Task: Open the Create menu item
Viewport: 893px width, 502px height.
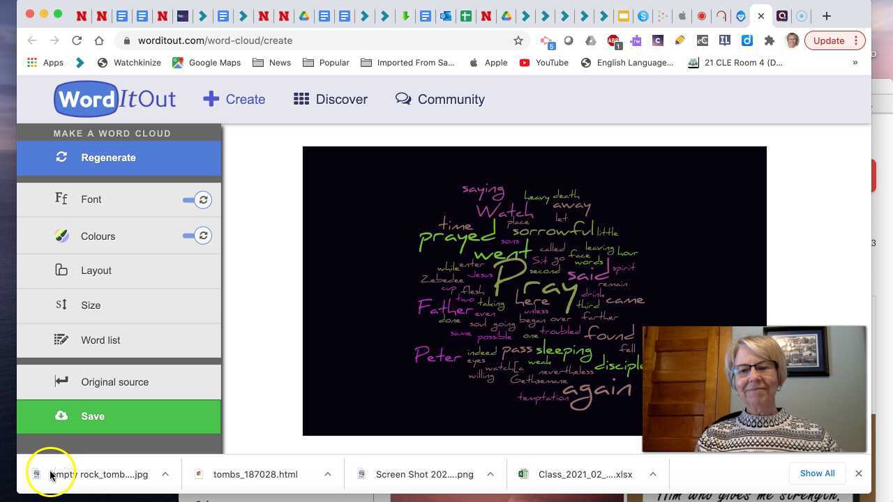Action: (234, 99)
